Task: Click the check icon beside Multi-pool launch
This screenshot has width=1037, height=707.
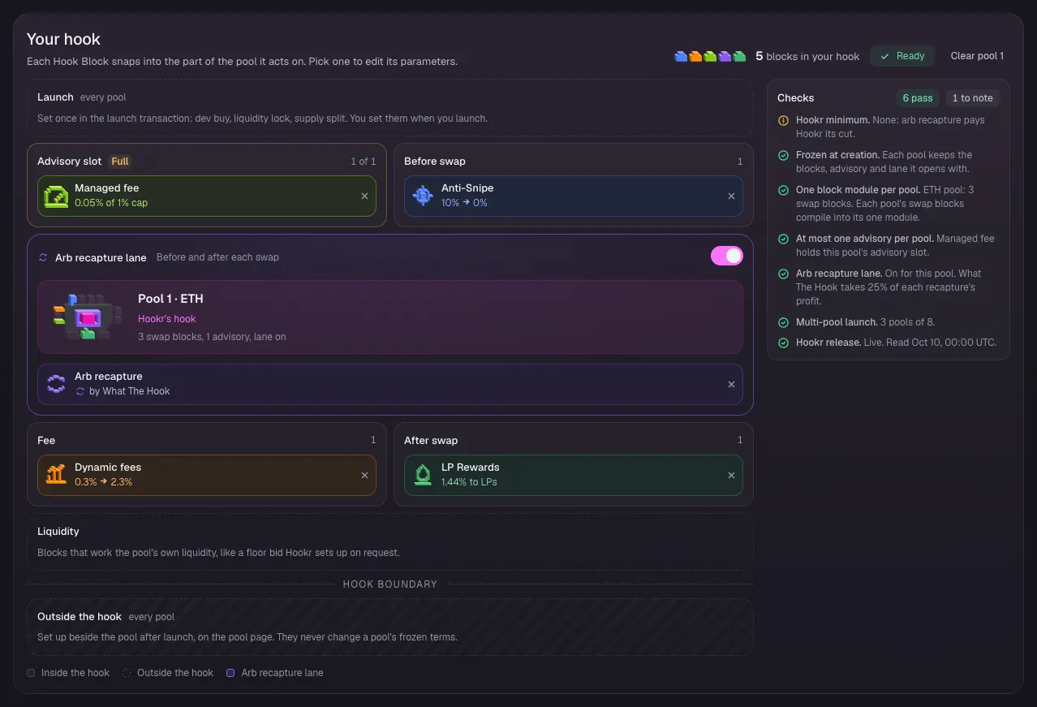Action: point(783,322)
